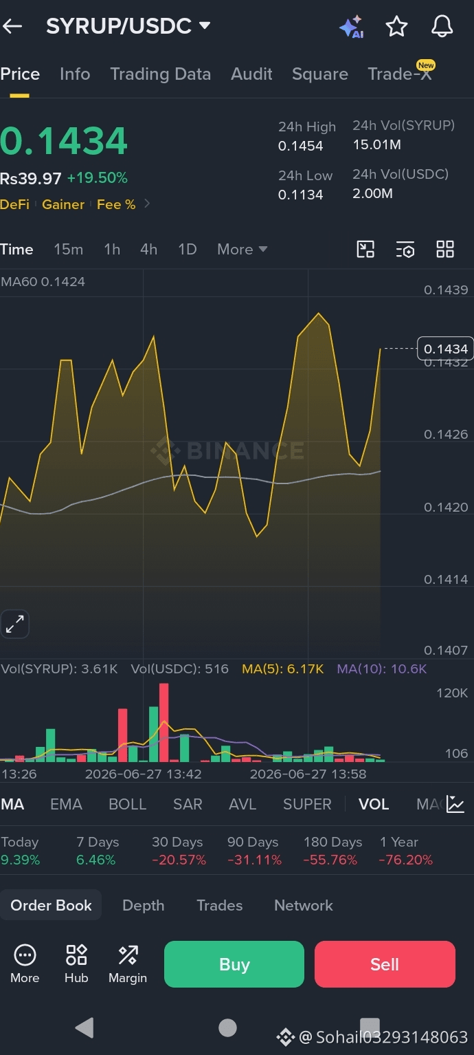
Task: Open price alert bell icon
Action: [442, 27]
